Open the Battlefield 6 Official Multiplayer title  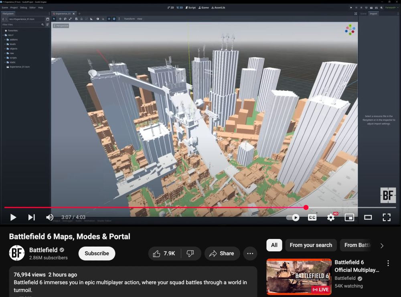point(357,266)
